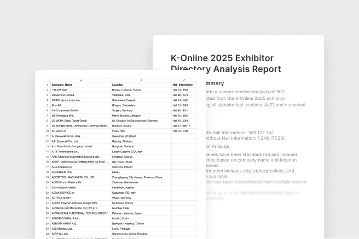
Task: Select the Company_Name header cell
Action: coord(81,85)
